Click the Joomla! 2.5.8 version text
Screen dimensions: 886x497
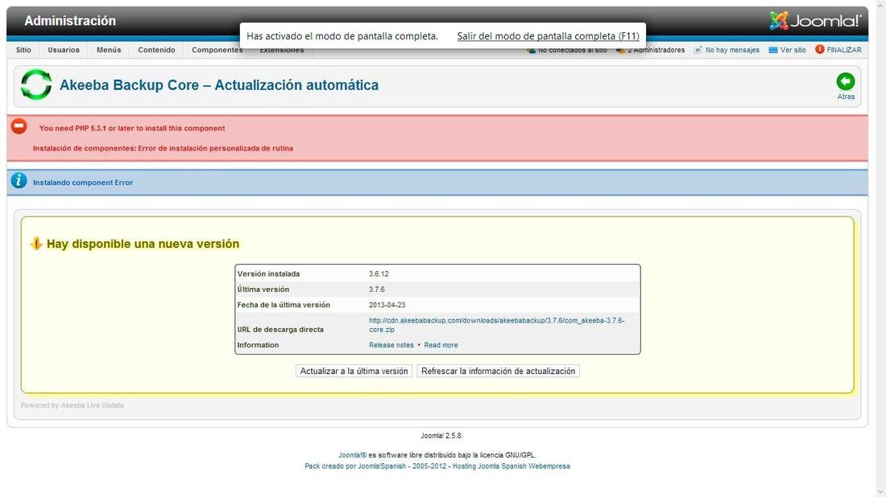click(441, 436)
